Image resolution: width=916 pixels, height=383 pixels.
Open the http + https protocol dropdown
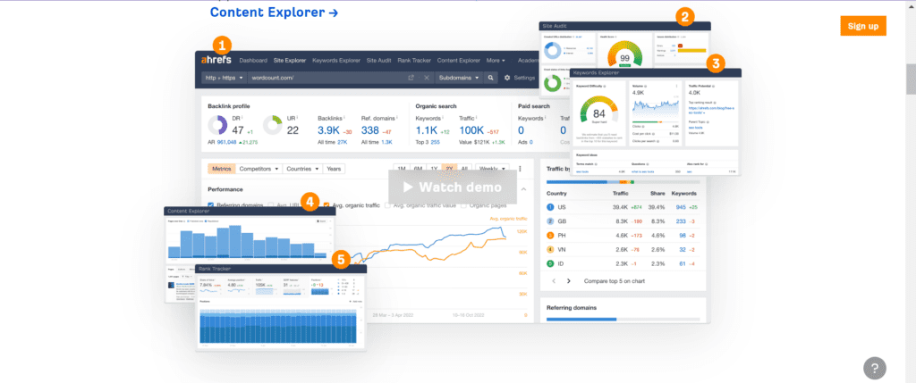[x=223, y=78]
